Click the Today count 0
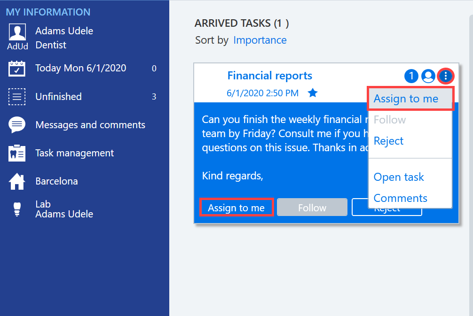Viewport: 473px width, 316px height. click(x=154, y=69)
